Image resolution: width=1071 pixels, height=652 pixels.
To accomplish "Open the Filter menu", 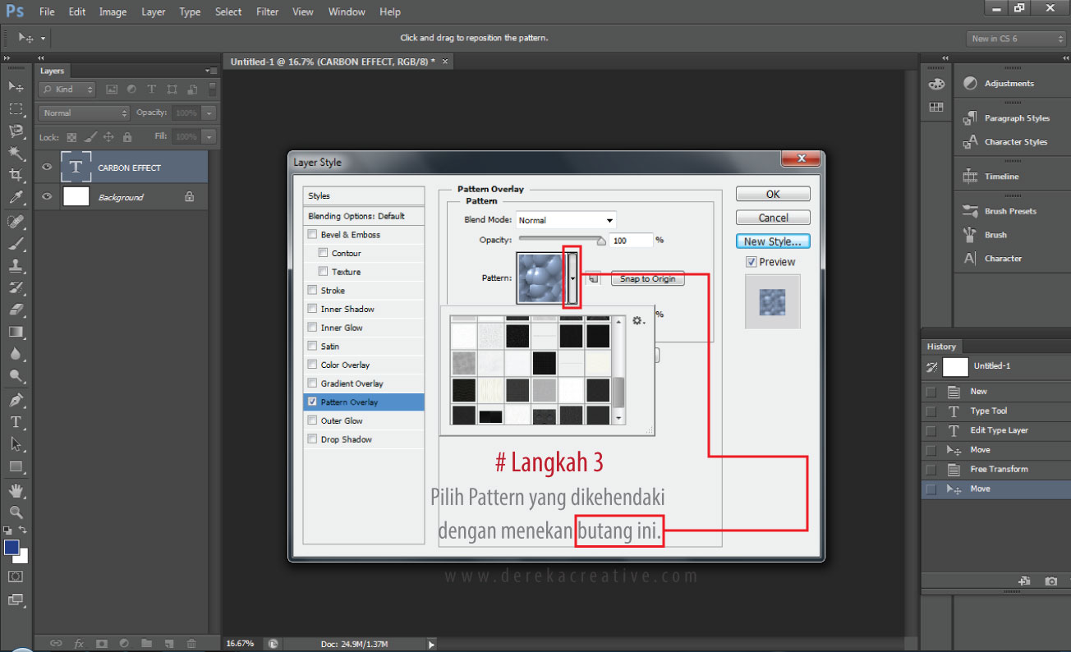I will tap(267, 11).
